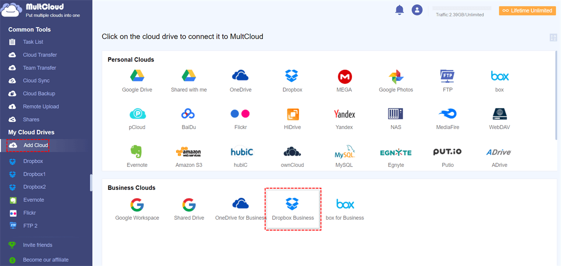Choose the OneDrive for Business icon

240,204
